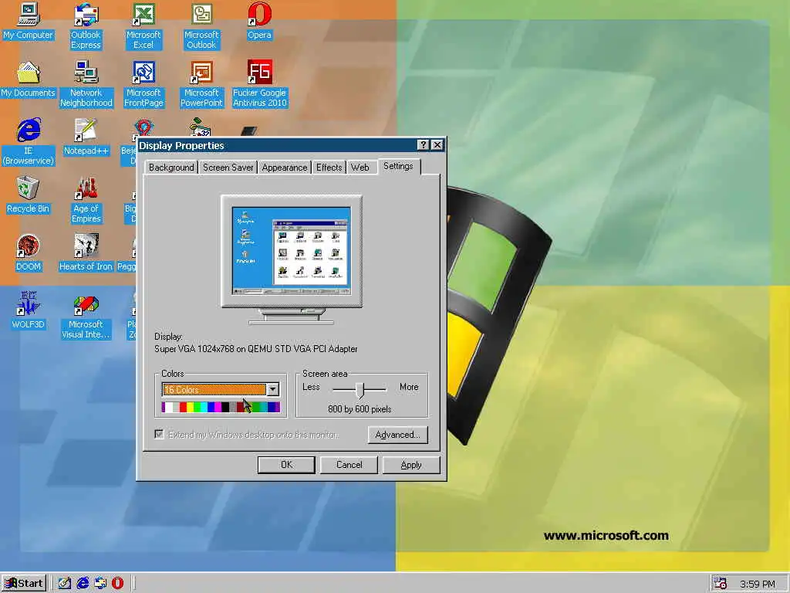This screenshot has height=593, width=790.
Task: Switch to the Background tab
Action: point(171,168)
